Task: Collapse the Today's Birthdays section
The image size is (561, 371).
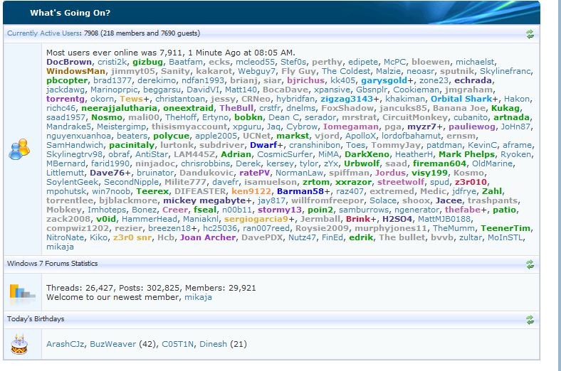Action: click(x=530, y=320)
